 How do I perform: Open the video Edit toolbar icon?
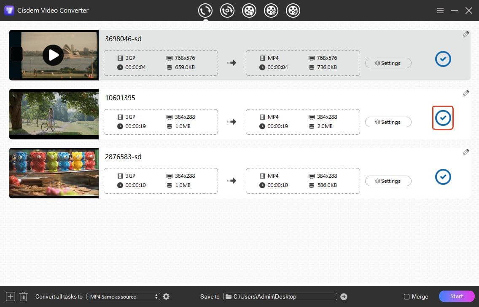[293, 11]
